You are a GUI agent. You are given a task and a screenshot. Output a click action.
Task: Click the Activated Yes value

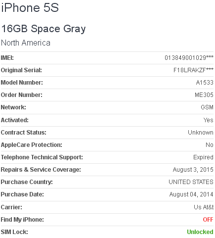click(208, 120)
